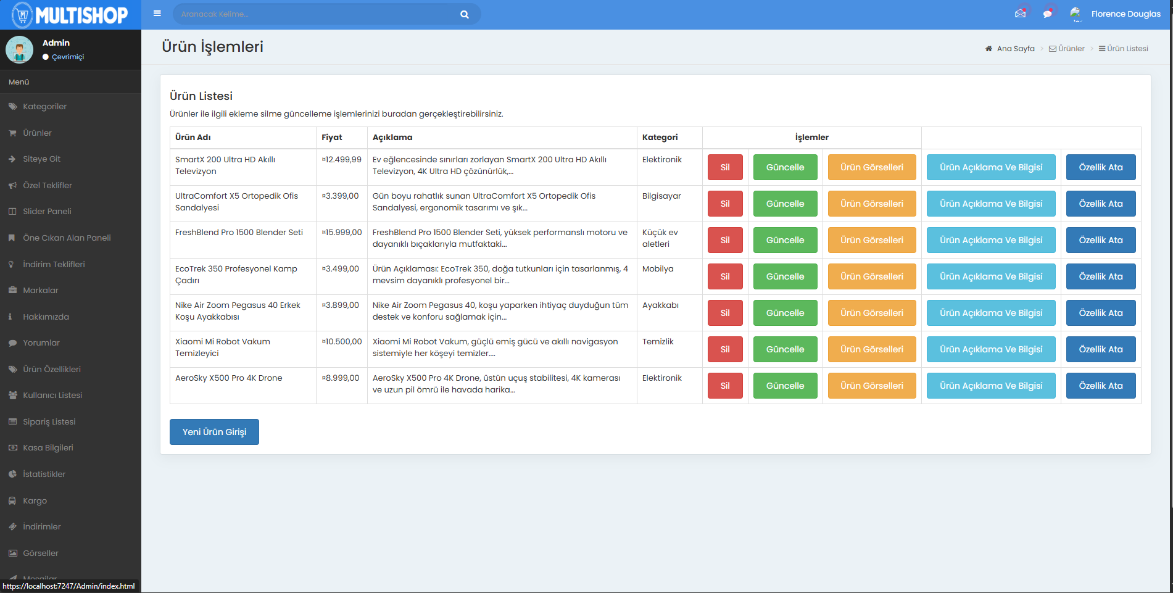Click the Ana Sayfa breadcrumb link
The height and width of the screenshot is (593, 1173).
click(x=1015, y=49)
